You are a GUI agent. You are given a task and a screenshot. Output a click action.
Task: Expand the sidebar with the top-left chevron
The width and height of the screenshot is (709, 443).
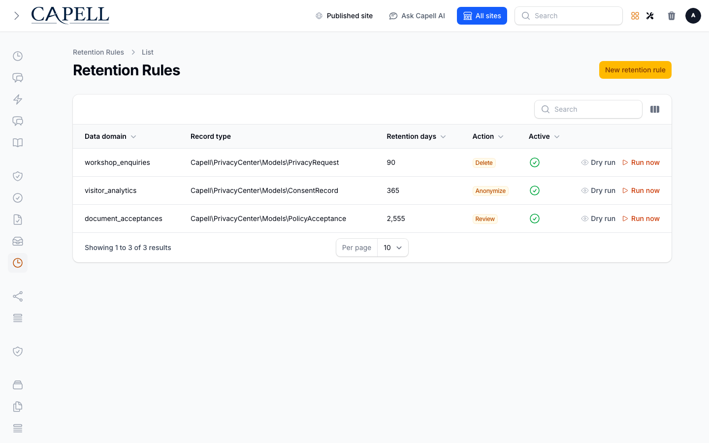coord(17,16)
